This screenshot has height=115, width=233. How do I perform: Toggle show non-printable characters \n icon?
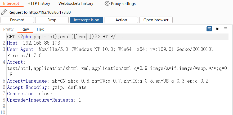218,29
